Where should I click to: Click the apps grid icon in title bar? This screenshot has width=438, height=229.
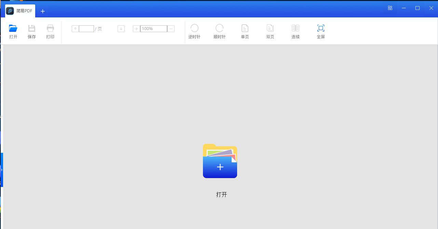click(390, 8)
